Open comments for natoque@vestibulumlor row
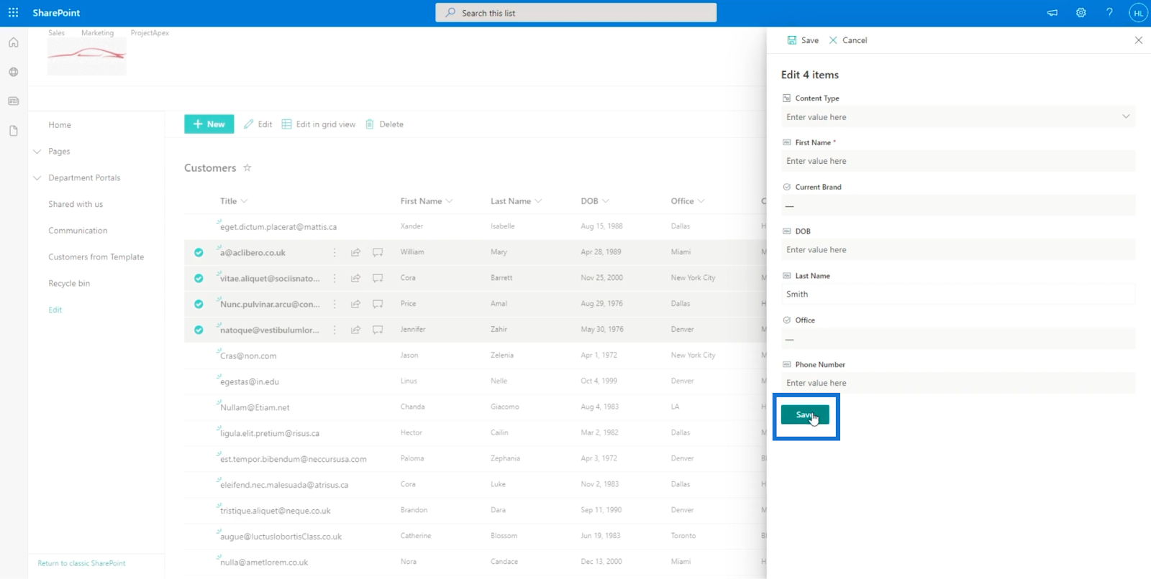1151x579 pixels. point(378,330)
